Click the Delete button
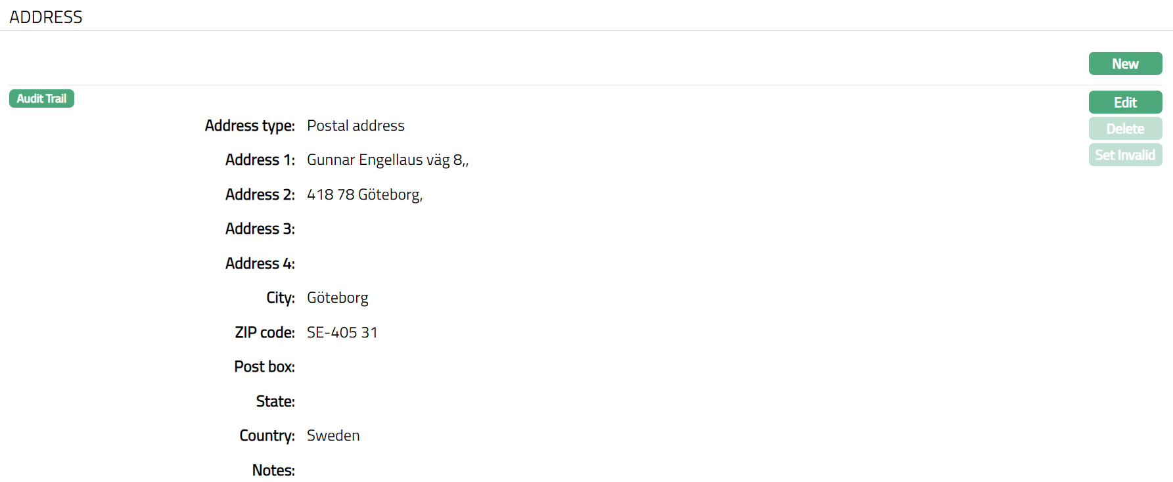1173x482 pixels. [x=1125, y=129]
